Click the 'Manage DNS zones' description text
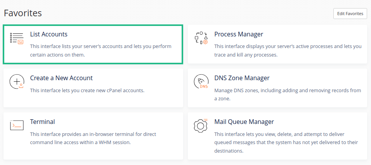The width and height of the screenshot is (371, 165). coord(288,95)
